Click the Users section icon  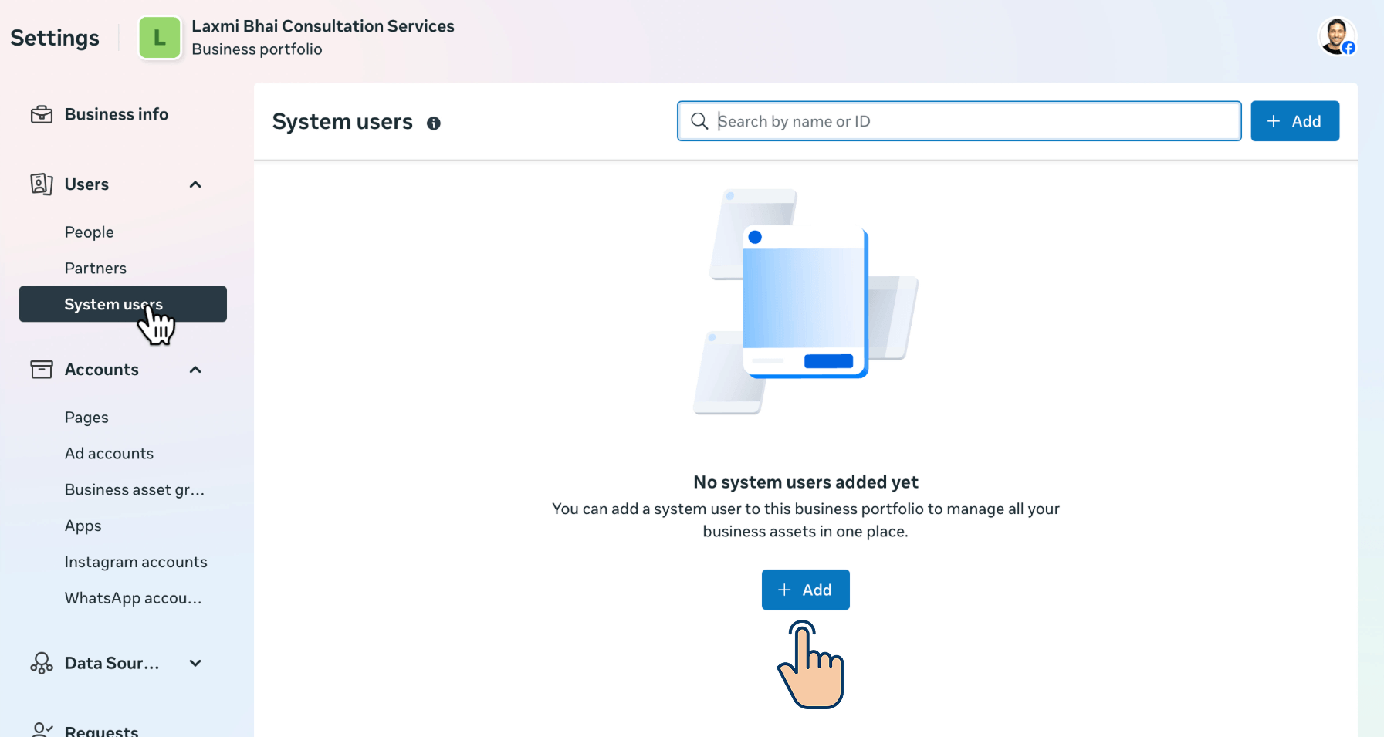click(42, 184)
